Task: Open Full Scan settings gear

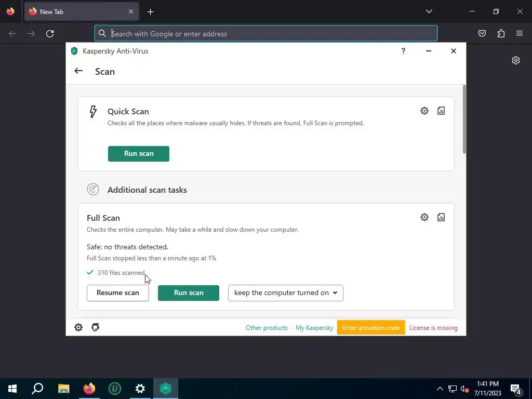Action: [424, 217]
